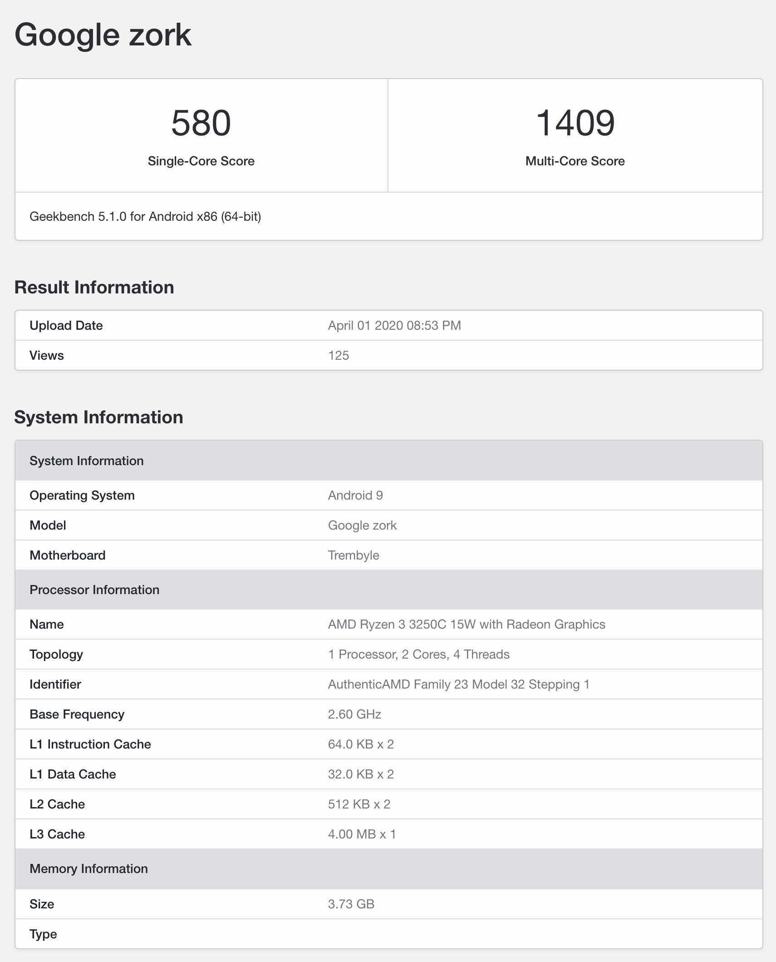
Task: Click the large System Information section heading
Action: point(99,417)
